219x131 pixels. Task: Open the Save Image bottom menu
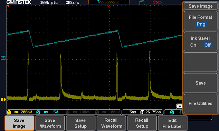point(19,123)
